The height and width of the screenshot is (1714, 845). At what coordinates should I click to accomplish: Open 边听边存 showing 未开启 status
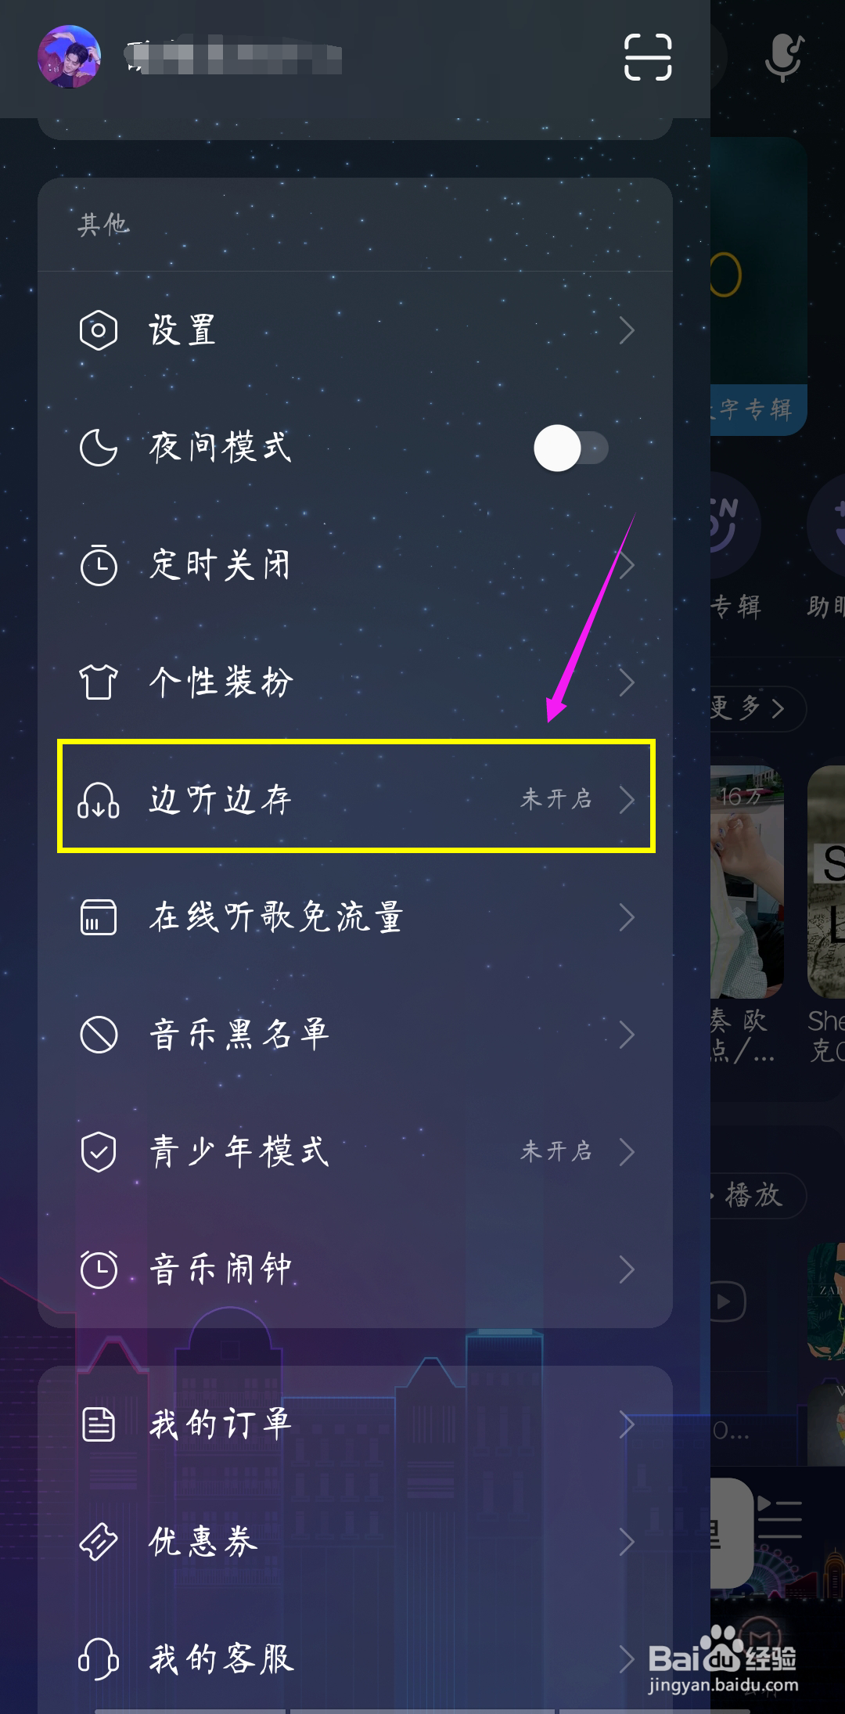coord(356,797)
